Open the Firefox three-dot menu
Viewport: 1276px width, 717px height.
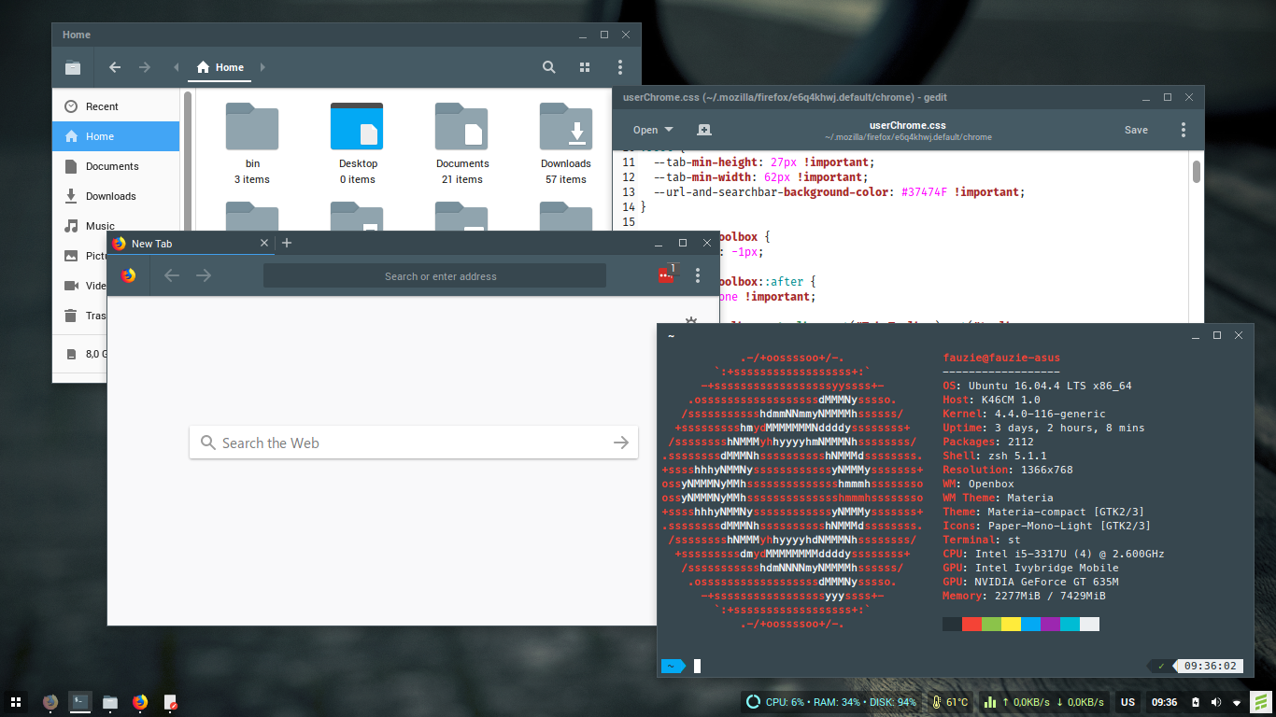pos(698,275)
